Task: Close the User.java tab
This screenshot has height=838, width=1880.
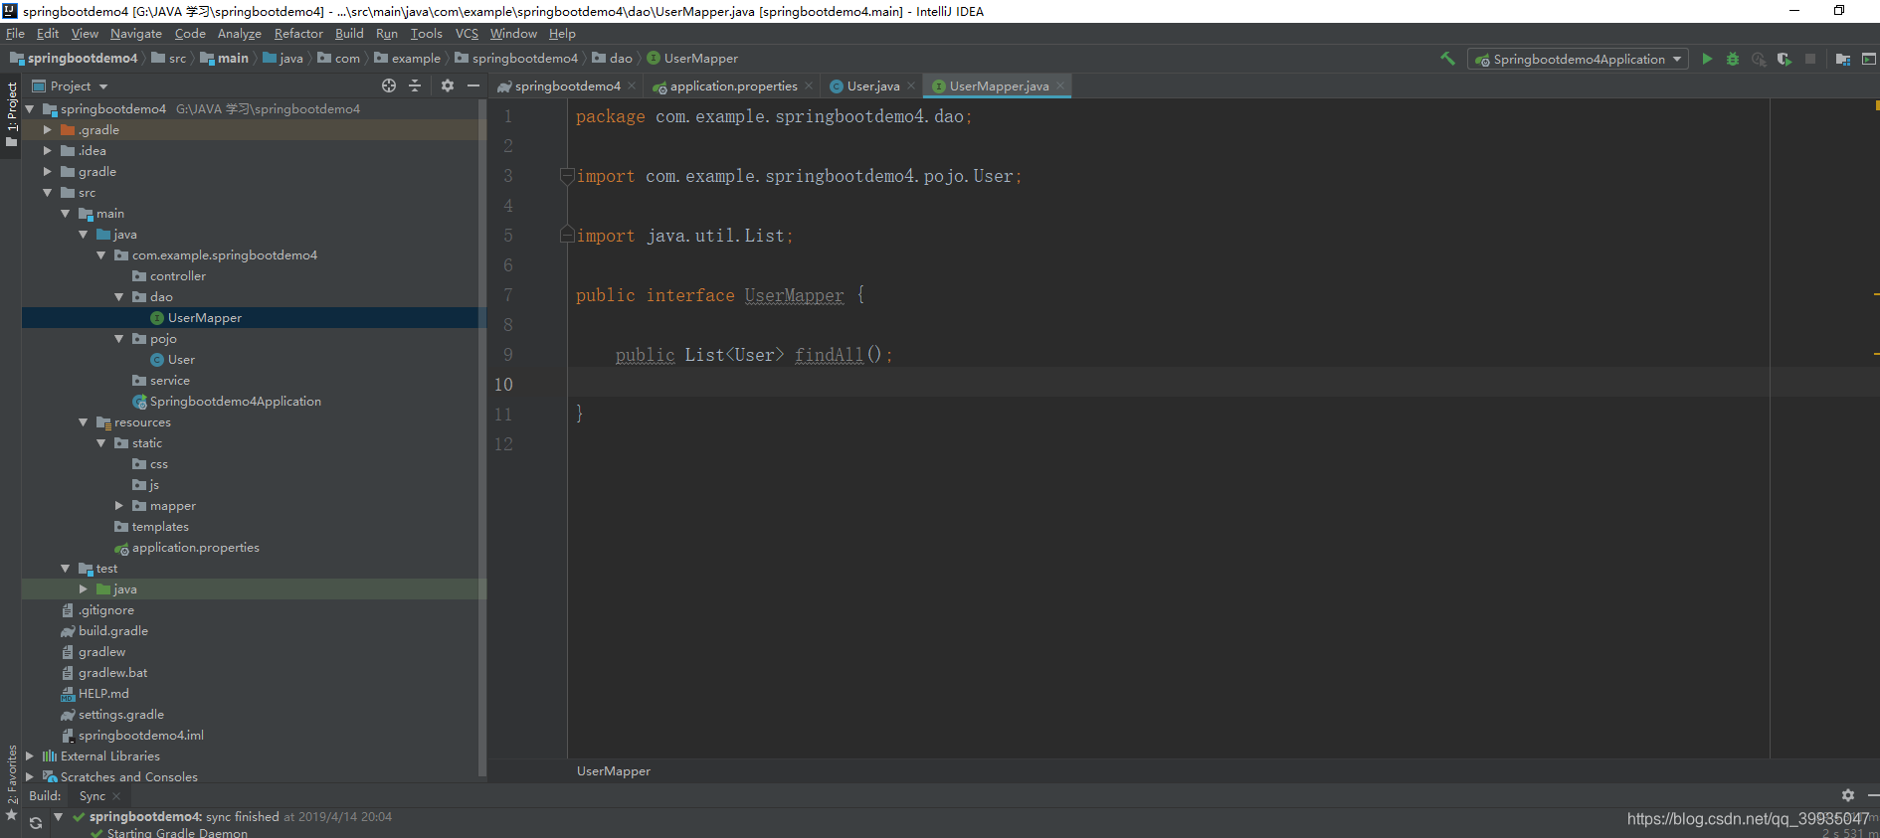Action: click(911, 85)
